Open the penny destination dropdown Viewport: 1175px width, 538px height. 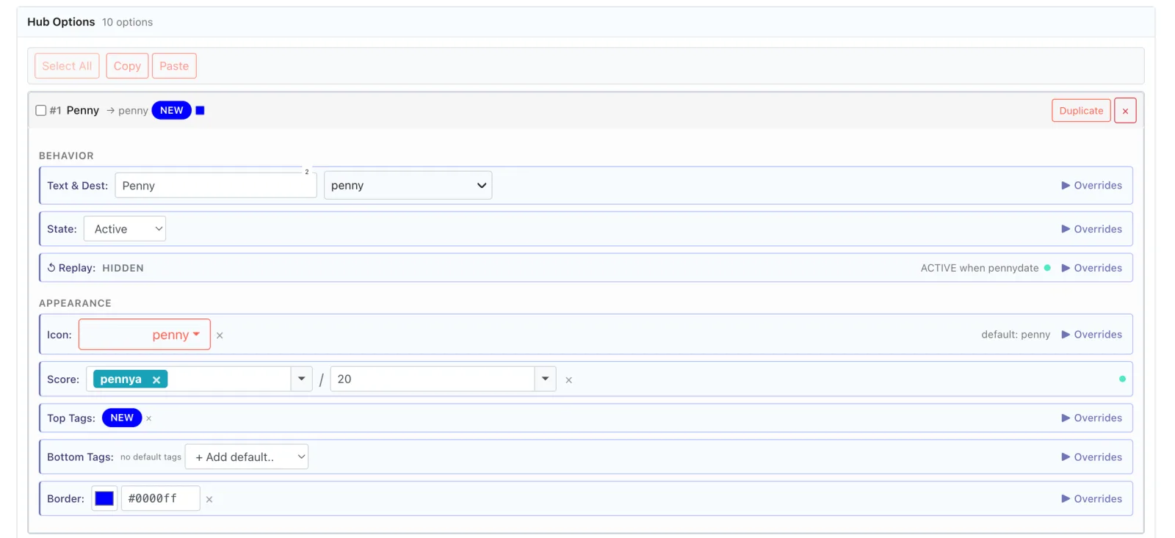click(408, 186)
